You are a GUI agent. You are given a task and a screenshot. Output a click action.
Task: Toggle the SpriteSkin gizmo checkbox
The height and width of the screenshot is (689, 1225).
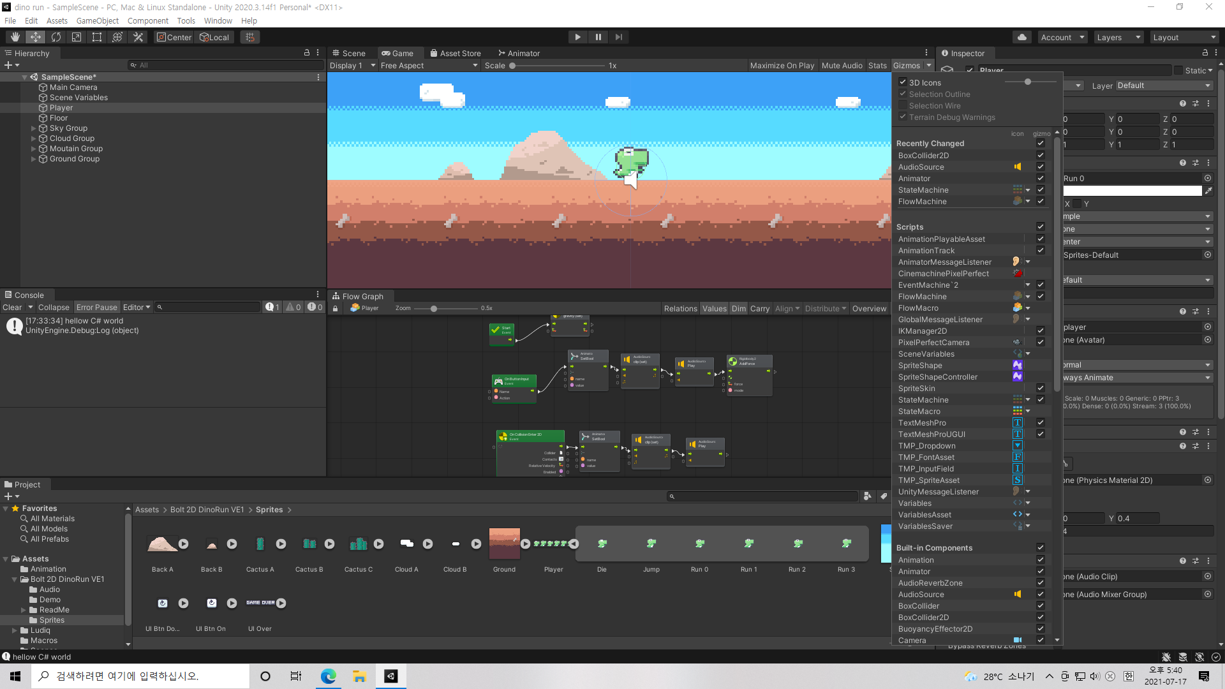point(1041,389)
